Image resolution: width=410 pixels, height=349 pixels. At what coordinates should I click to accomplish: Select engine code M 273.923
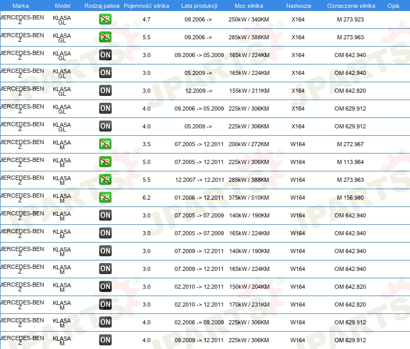[x=350, y=19]
